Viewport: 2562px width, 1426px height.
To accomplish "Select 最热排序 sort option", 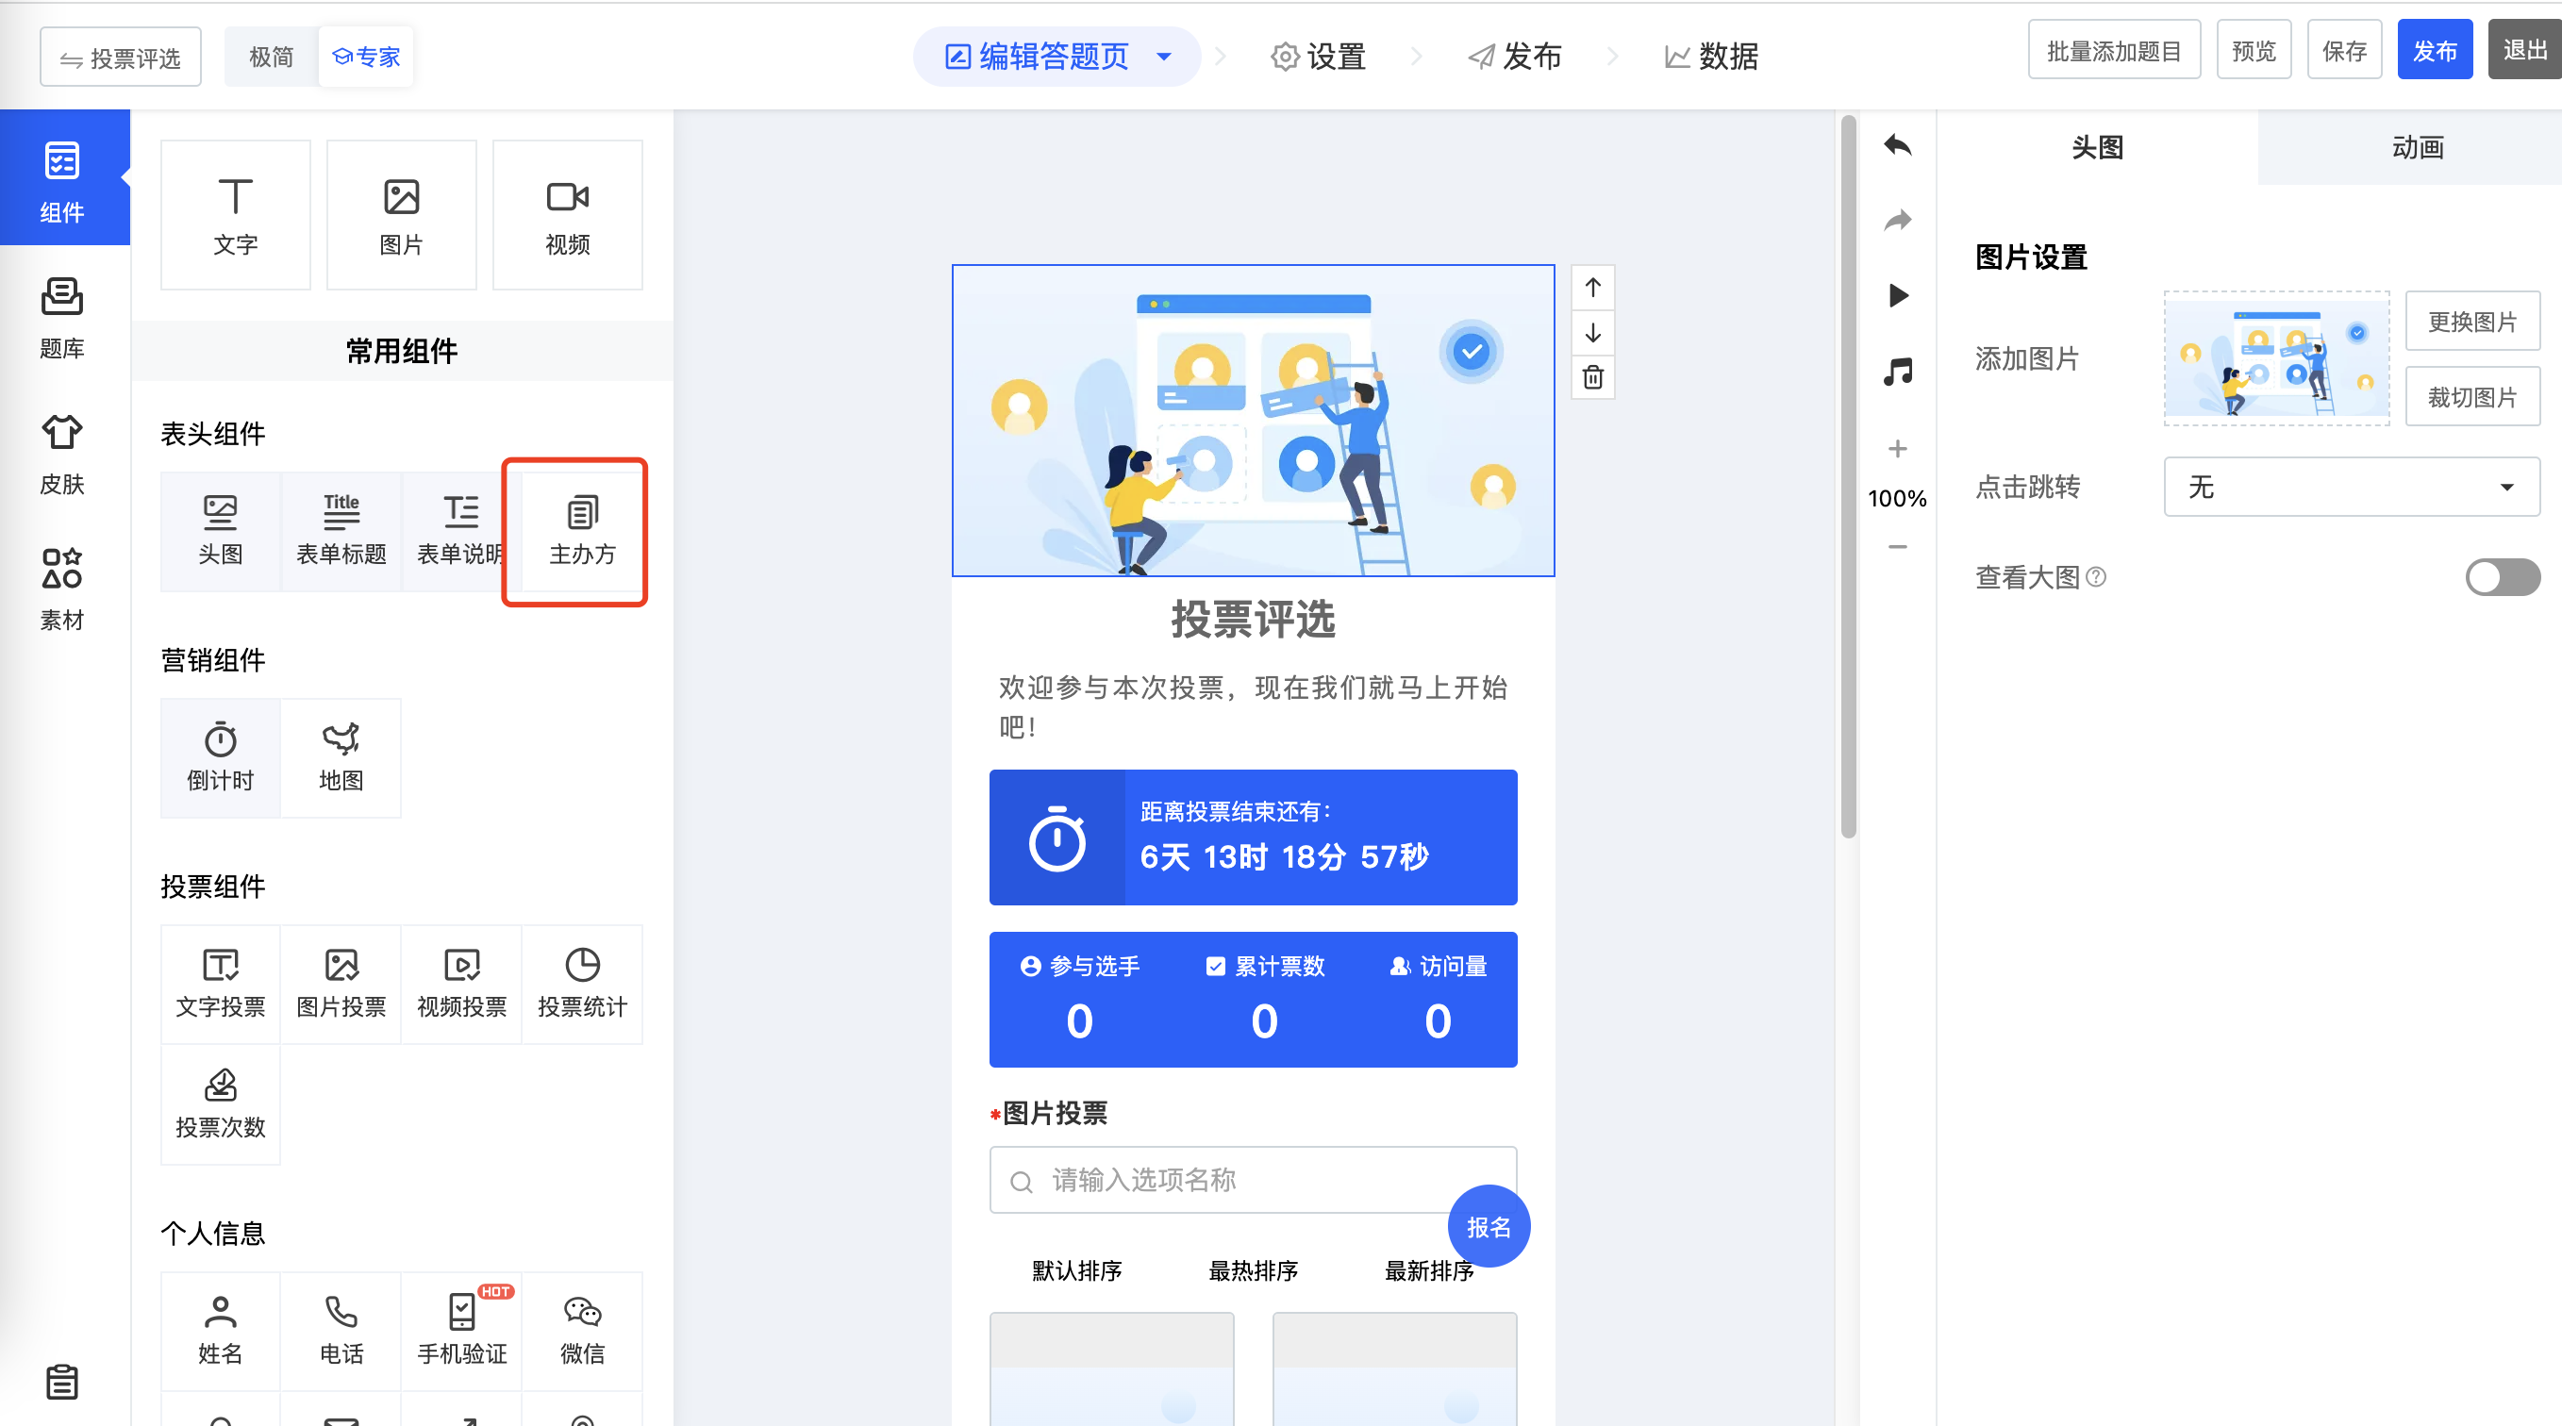I will coord(1252,1269).
